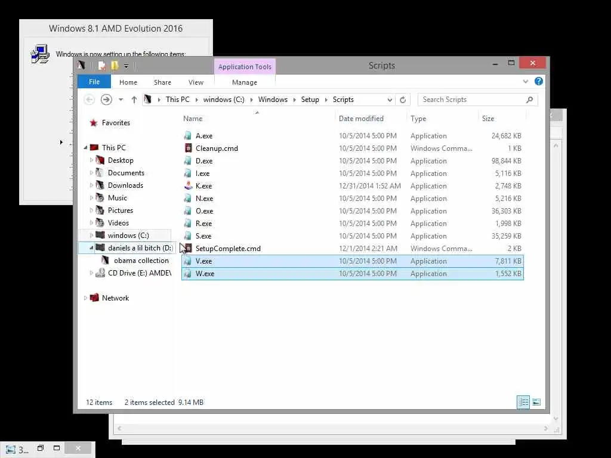Click windows (C:) in the breadcrumb

click(x=224, y=100)
